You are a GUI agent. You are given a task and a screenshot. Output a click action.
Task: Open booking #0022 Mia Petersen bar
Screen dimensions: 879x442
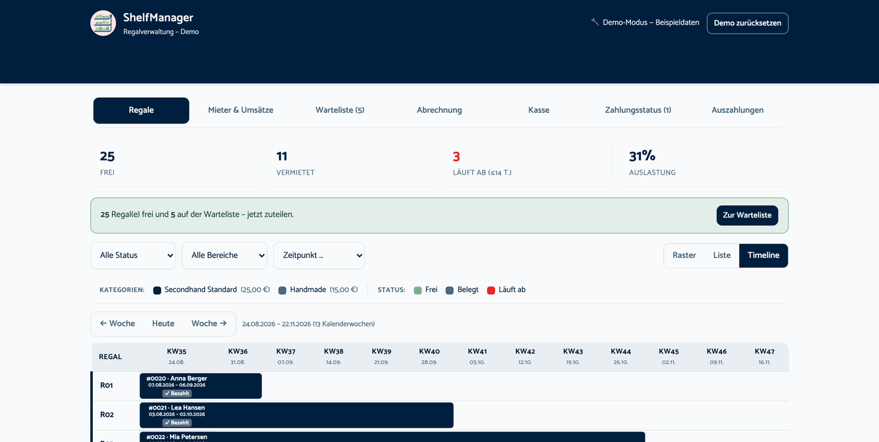tap(392, 437)
